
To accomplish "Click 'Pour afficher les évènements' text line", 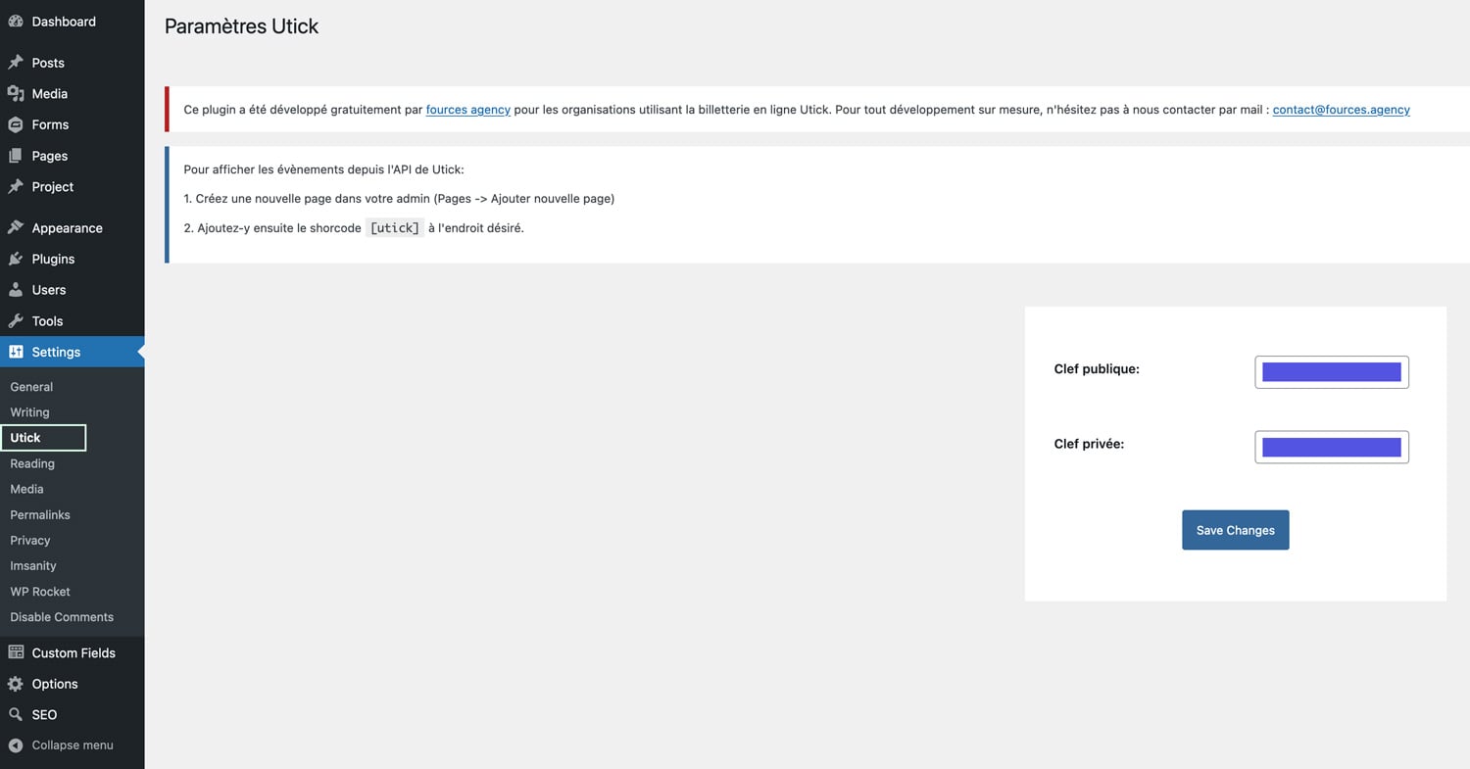I will [324, 169].
